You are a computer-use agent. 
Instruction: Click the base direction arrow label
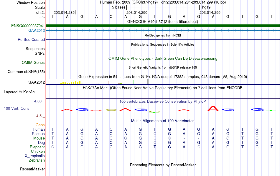42,17
